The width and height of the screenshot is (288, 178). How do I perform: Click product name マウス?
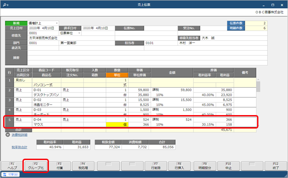[x=47, y=125]
